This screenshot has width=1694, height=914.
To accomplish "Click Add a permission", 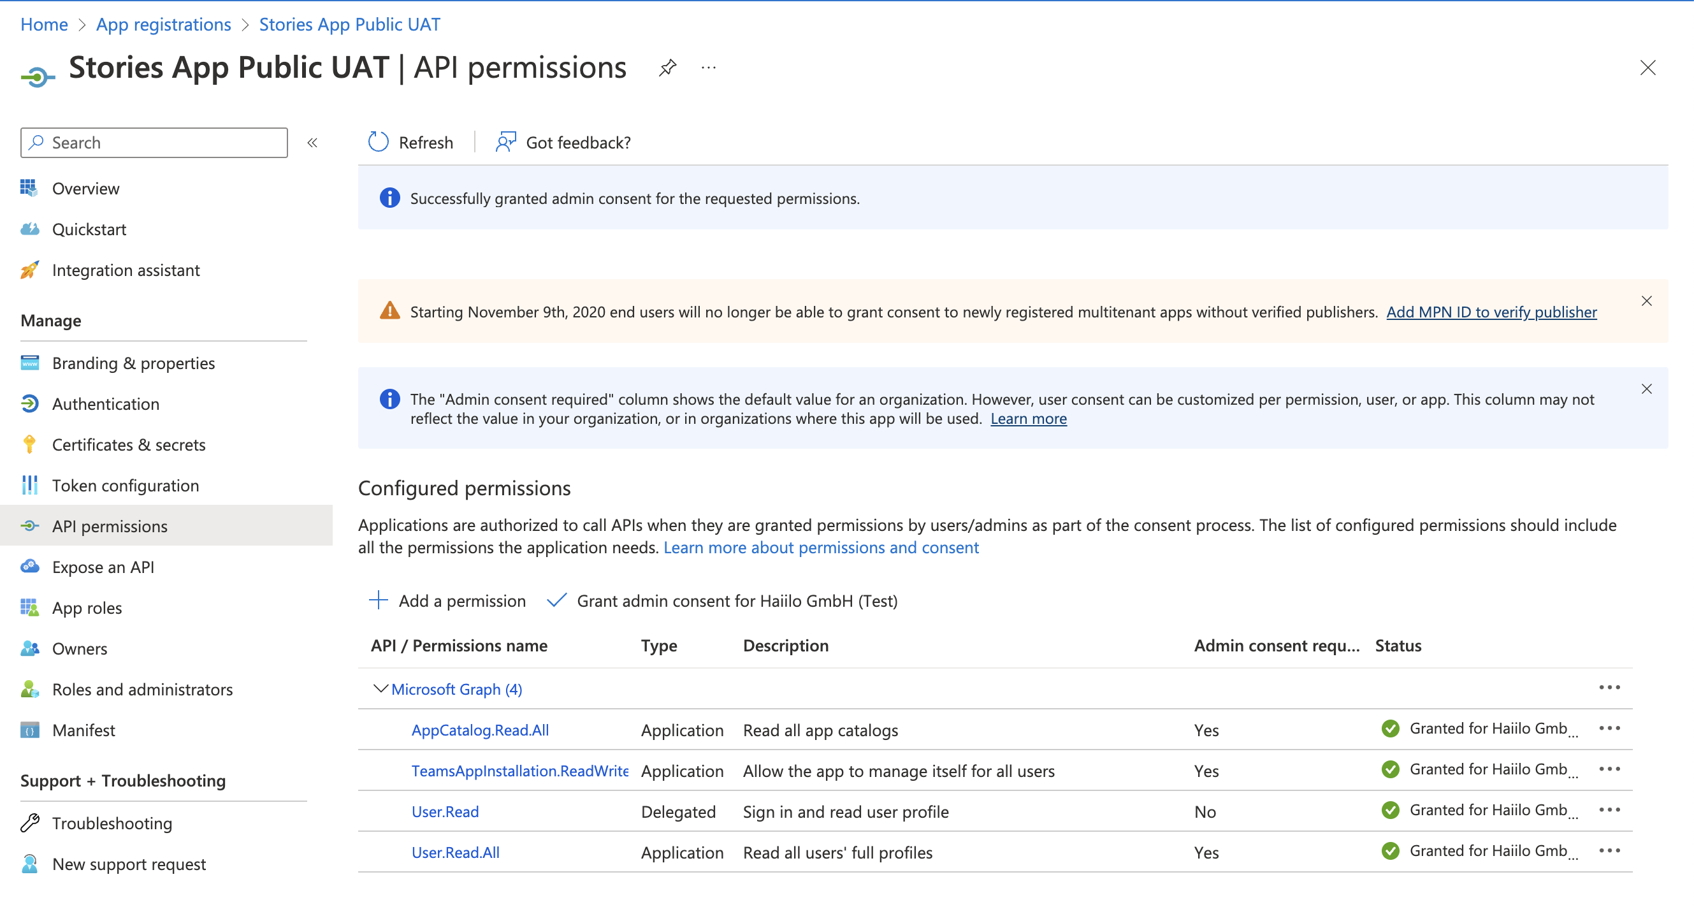I will tap(447, 601).
